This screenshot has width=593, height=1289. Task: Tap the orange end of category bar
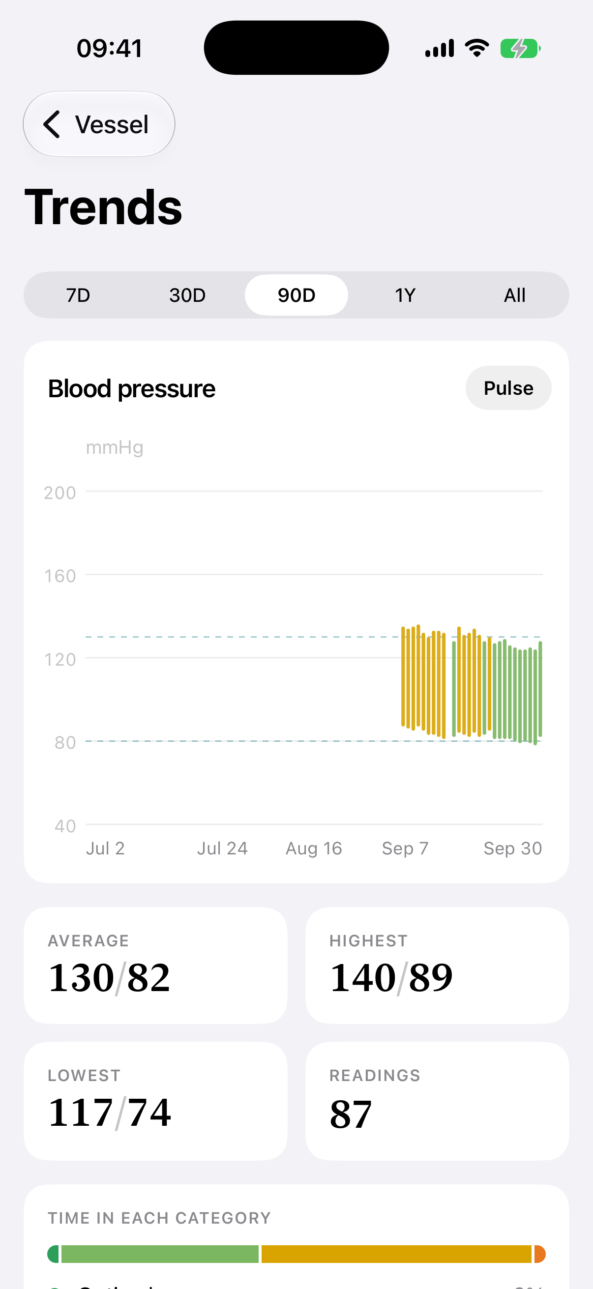[x=540, y=1254]
